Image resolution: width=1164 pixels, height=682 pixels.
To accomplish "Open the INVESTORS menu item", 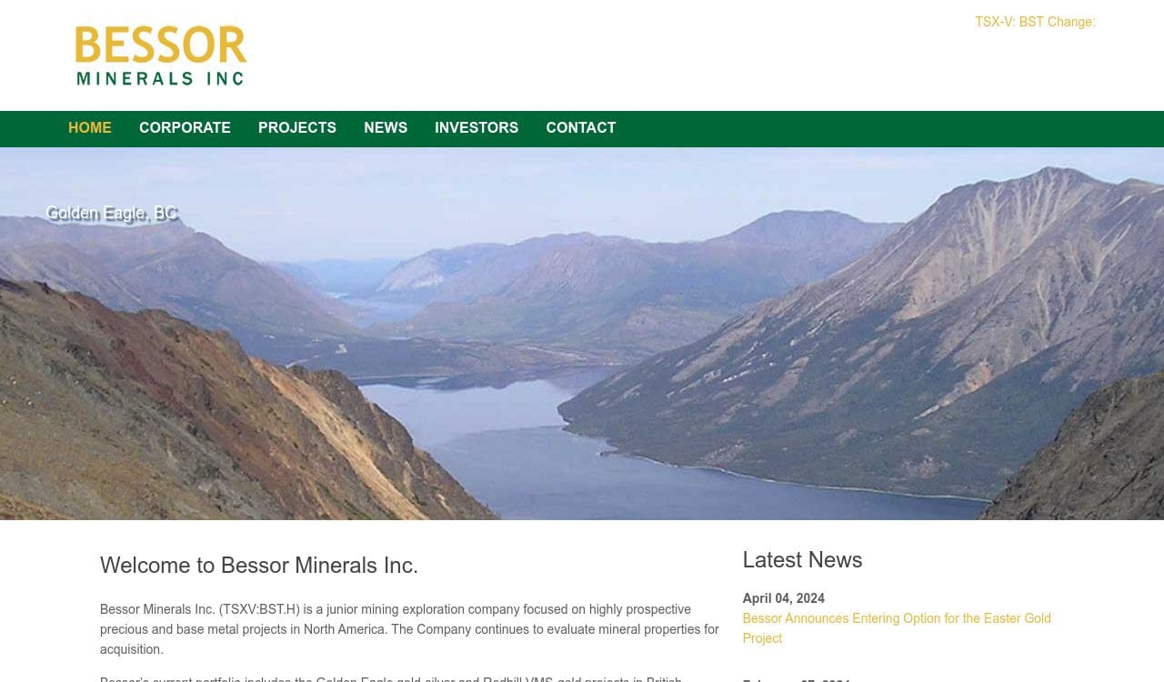I will click(x=477, y=128).
